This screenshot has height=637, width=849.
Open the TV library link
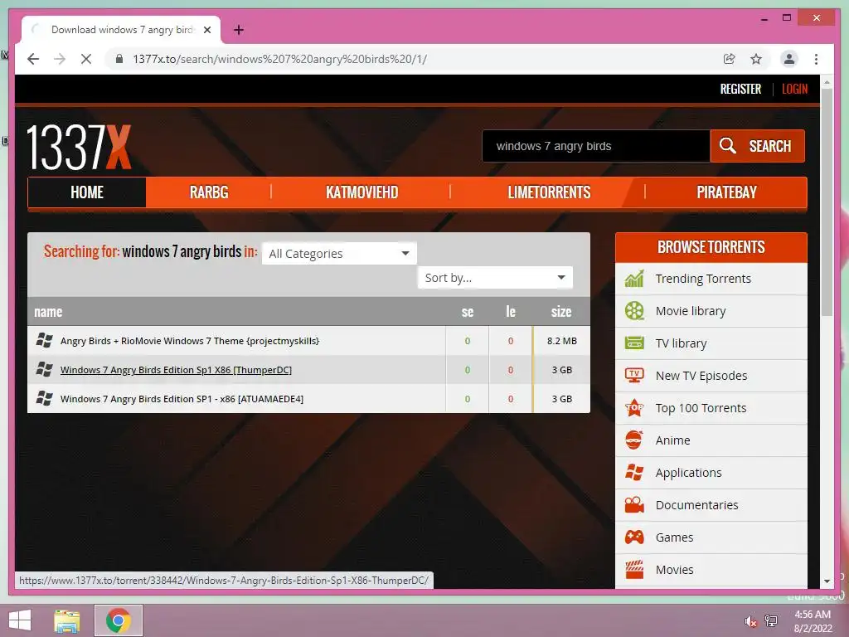pos(681,343)
